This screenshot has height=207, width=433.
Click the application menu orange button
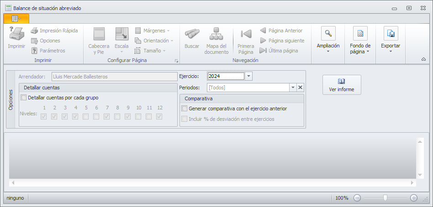(16, 19)
